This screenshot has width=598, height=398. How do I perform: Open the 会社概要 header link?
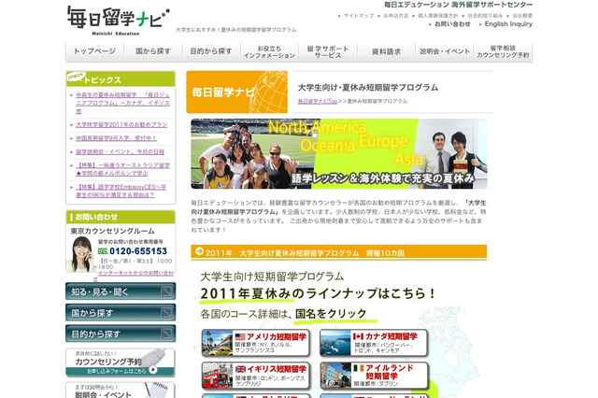[522, 16]
